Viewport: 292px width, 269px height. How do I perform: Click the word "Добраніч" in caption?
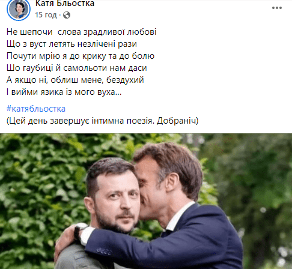[176, 121]
